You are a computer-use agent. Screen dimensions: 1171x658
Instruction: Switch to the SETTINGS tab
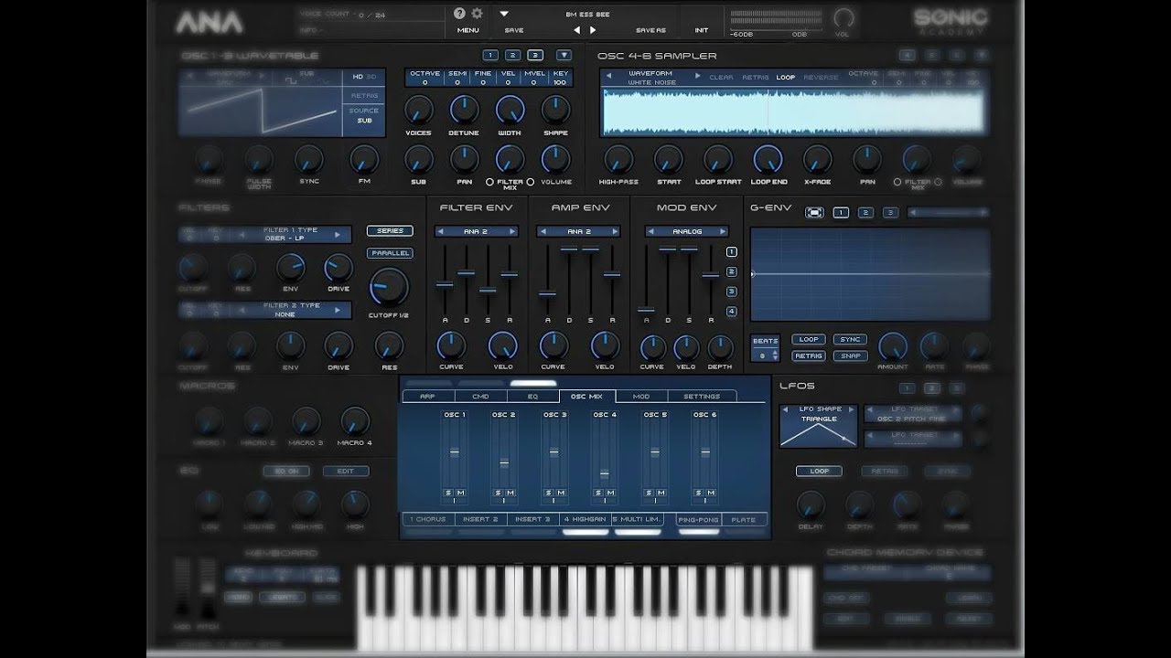[x=702, y=397]
